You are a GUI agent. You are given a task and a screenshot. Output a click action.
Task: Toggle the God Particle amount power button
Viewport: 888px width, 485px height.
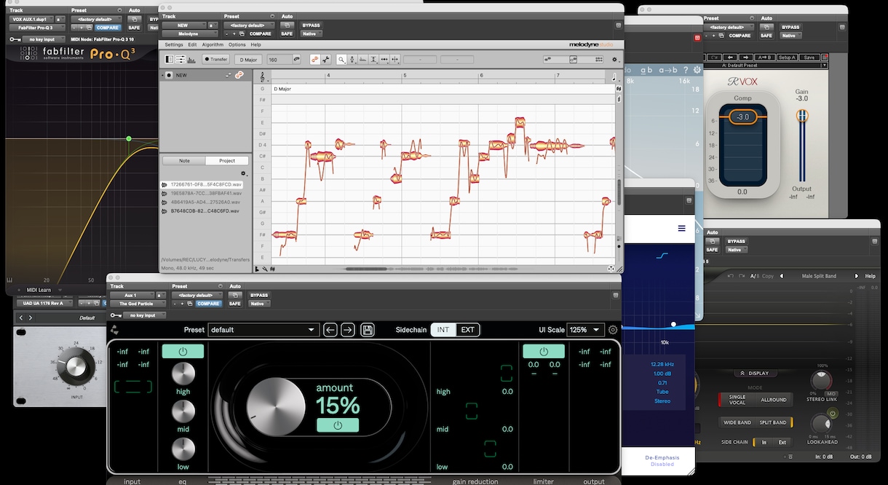tap(338, 425)
